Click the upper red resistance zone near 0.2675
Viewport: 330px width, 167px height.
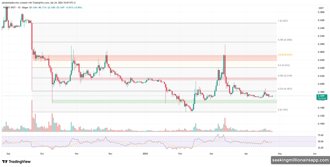click(x=165, y=58)
